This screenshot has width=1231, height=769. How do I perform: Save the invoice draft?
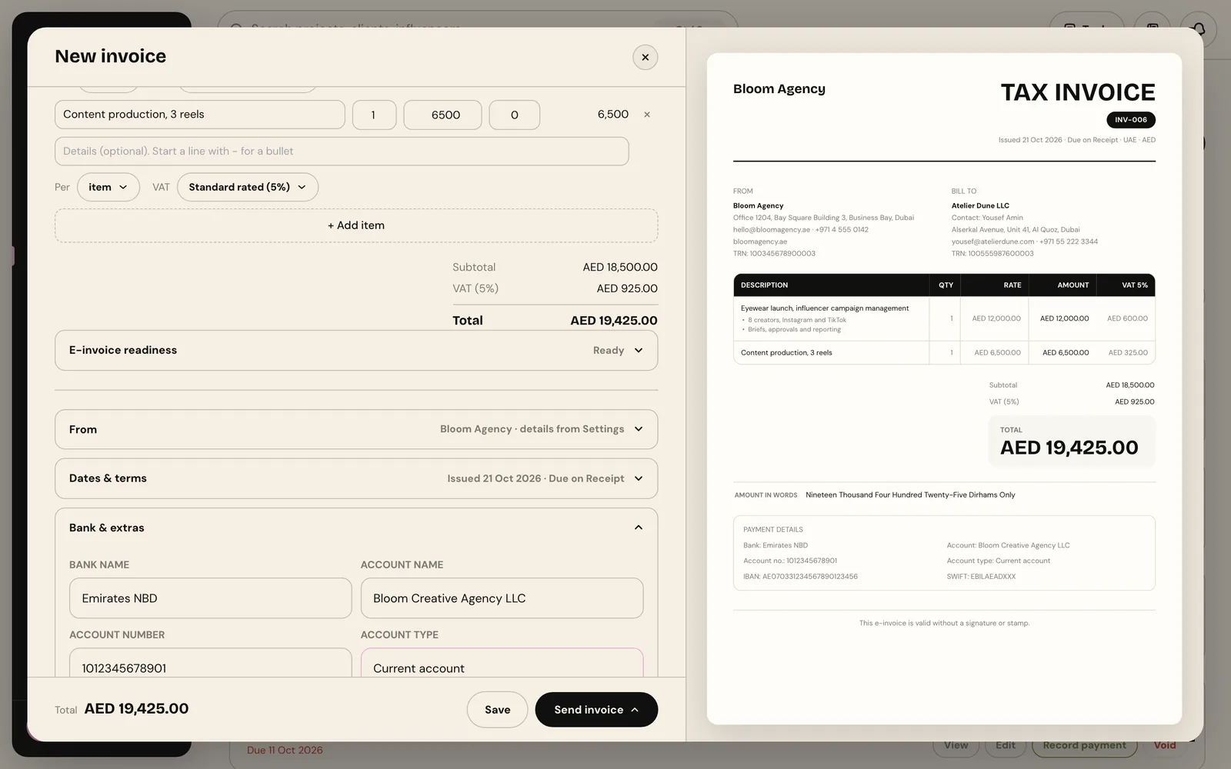point(497,710)
